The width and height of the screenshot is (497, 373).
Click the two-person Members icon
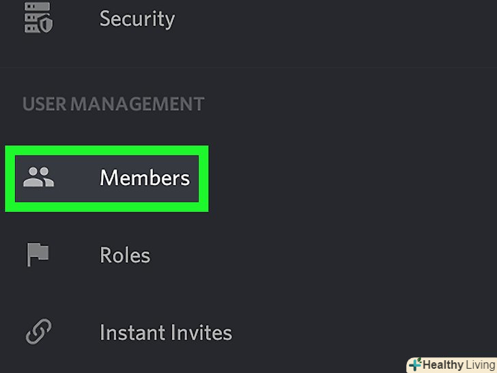[x=38, y=178]
